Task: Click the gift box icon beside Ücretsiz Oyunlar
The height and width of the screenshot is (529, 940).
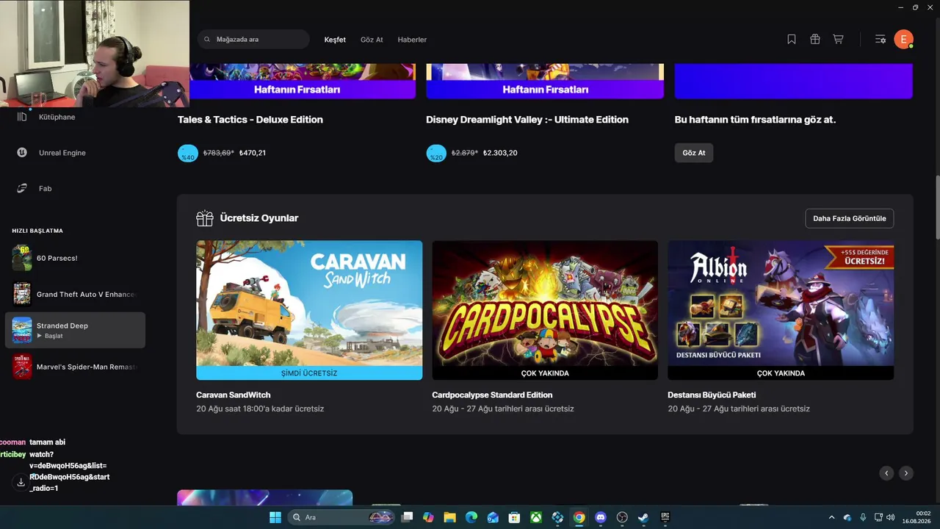Action: [x=204, y=218]
